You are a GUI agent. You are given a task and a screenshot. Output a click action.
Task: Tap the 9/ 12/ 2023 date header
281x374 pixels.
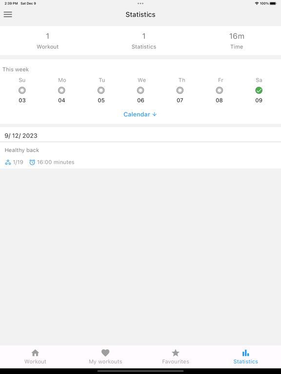[x=21, y=136]
